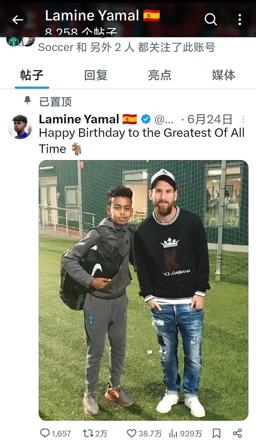Open the posted photo on the grass pitch
This screenshot has width=256, height=444.
coord(143,290)
